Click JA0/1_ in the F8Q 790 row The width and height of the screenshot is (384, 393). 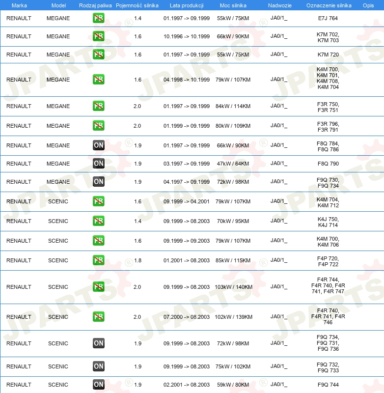point(279,164)
